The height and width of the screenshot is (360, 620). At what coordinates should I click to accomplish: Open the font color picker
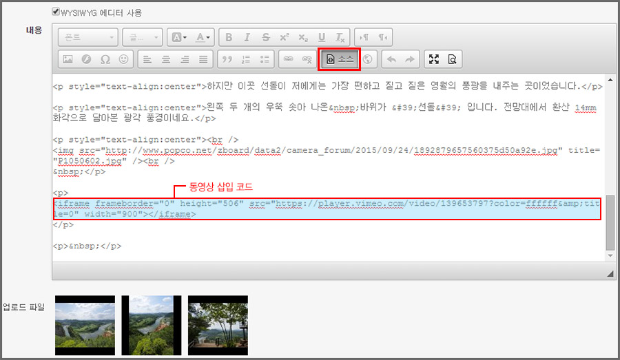[x=203, y=37]
